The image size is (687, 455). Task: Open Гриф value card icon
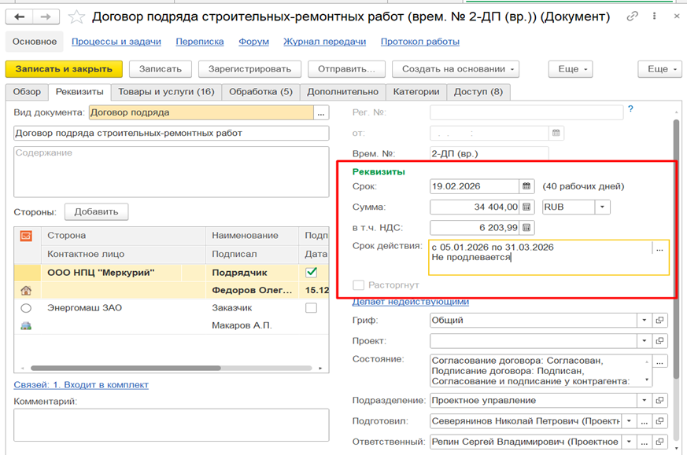point(659,321)
